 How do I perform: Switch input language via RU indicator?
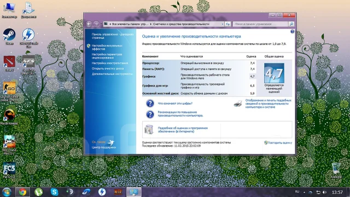tap(297, 192)
